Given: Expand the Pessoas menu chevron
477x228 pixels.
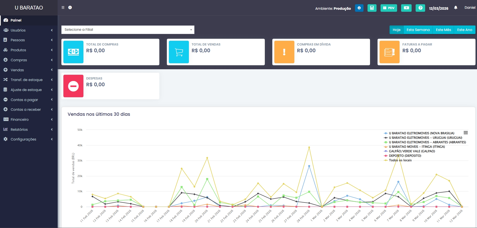Looking at the screenshot, I should point(52,40).
